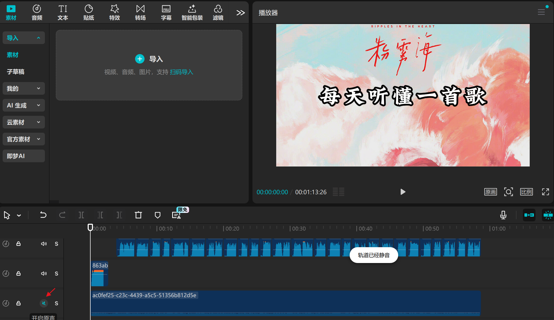This screenshot has width=554, height=320.
Task: Click the undo icon above the timeline
Action: point(43,215)
